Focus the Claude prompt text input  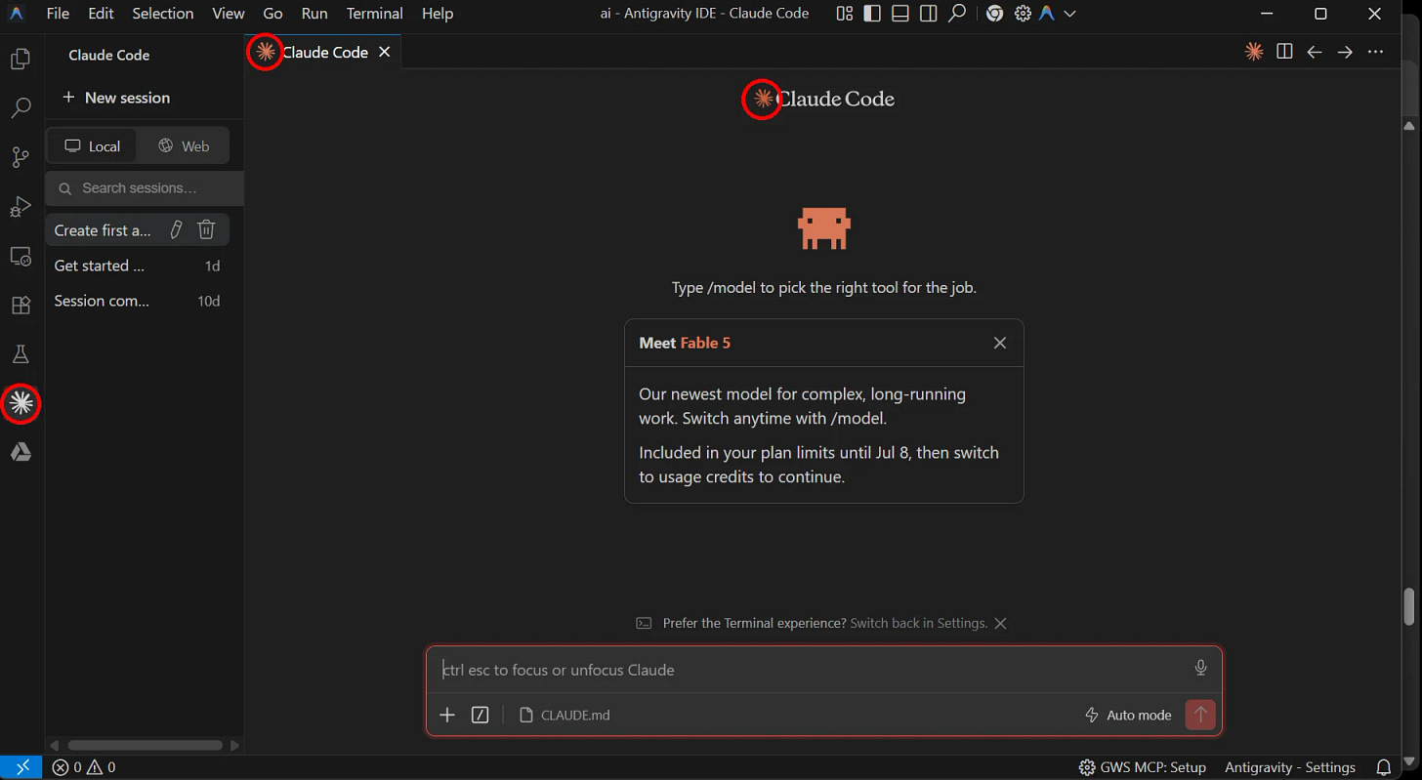pyautogui.click(x=811, y=670)
